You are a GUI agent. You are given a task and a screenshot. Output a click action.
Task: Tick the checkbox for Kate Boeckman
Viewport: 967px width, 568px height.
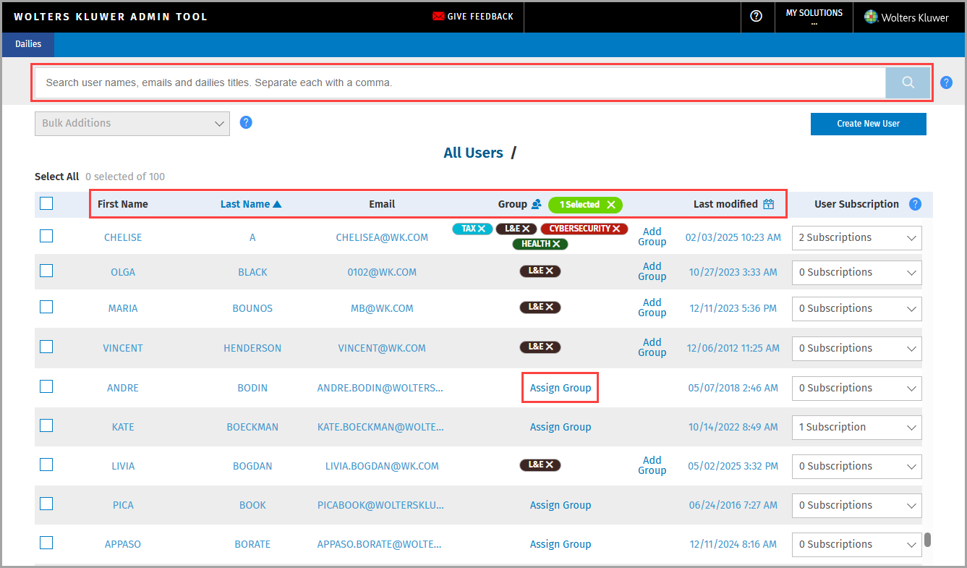(x=46, y=425)
